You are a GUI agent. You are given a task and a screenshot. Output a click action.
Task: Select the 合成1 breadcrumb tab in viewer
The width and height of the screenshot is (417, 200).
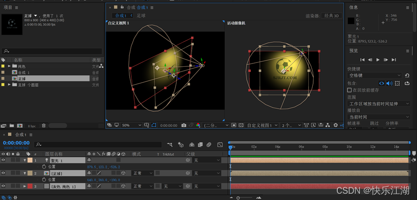tap(121, 16)
